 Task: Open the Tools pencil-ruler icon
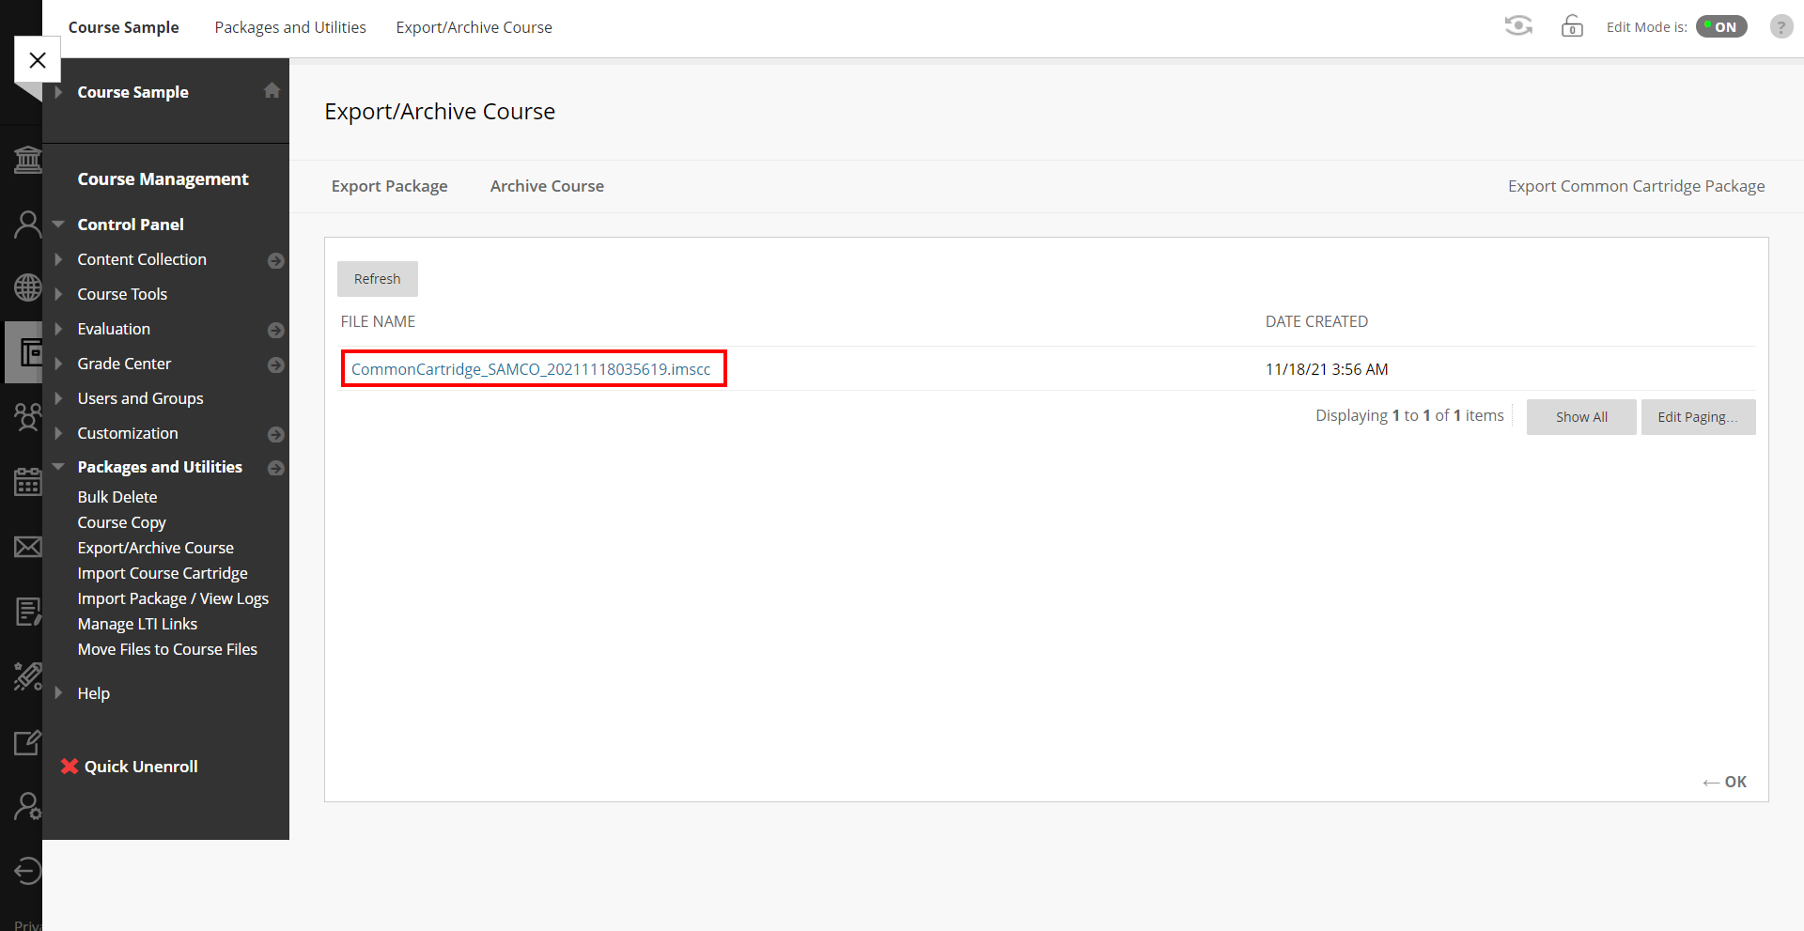pos(27,676)
